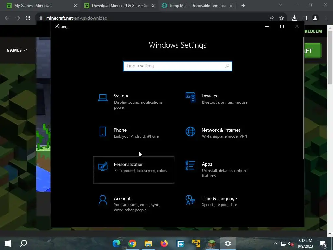Open Network & Internet globe icon
333x250 pixels.
point(191,132)
